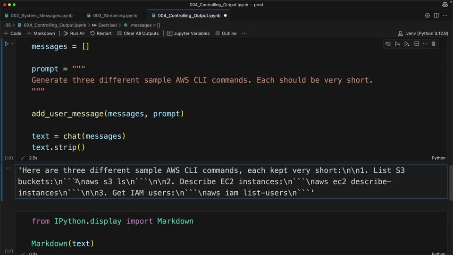Add a new Markdown cell
453x255 pixels.
pos(41,33)
